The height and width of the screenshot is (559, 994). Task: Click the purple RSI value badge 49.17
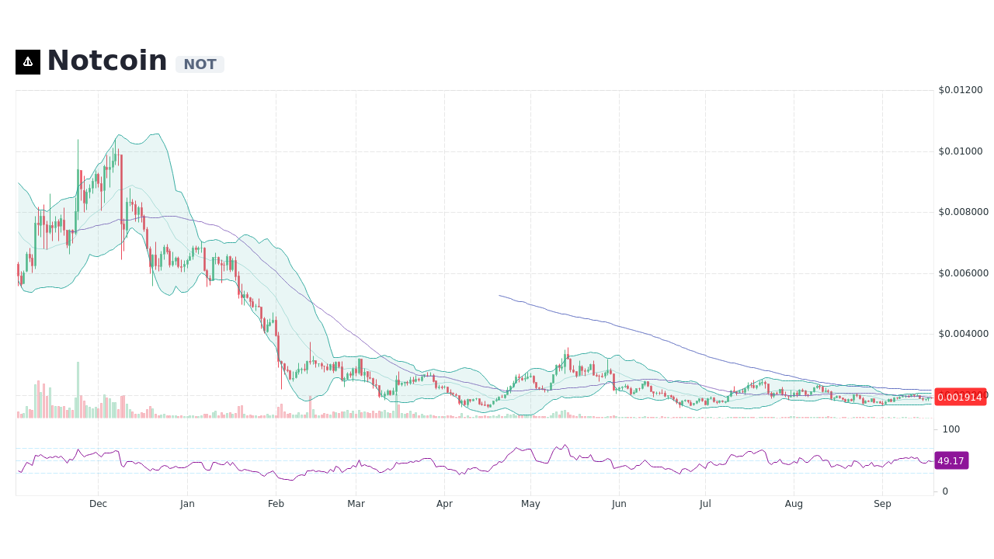click(x=951, y=460)
